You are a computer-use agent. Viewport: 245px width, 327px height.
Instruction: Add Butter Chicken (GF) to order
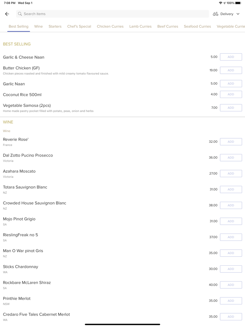231,70
